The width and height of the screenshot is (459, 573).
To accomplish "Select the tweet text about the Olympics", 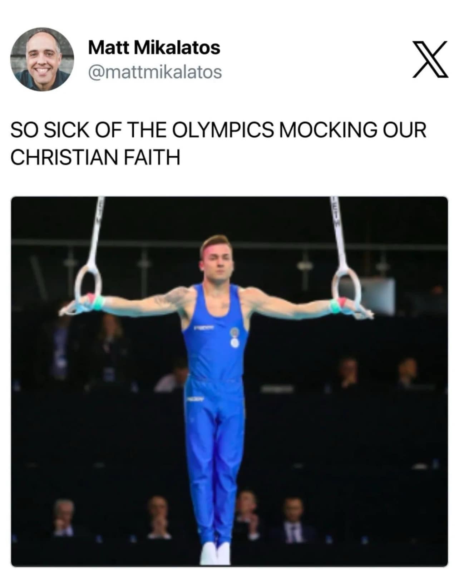I will [x=218, y=143].
